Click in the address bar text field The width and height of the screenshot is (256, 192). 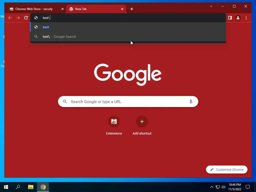click(x=128, y=18)
